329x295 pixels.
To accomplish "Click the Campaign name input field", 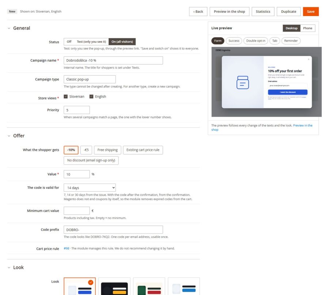I will click(113, 60).
